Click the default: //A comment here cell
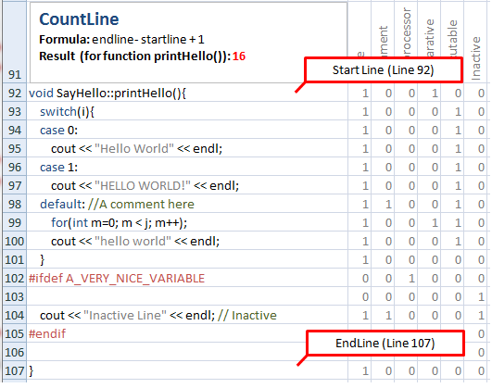 [187, 205]
